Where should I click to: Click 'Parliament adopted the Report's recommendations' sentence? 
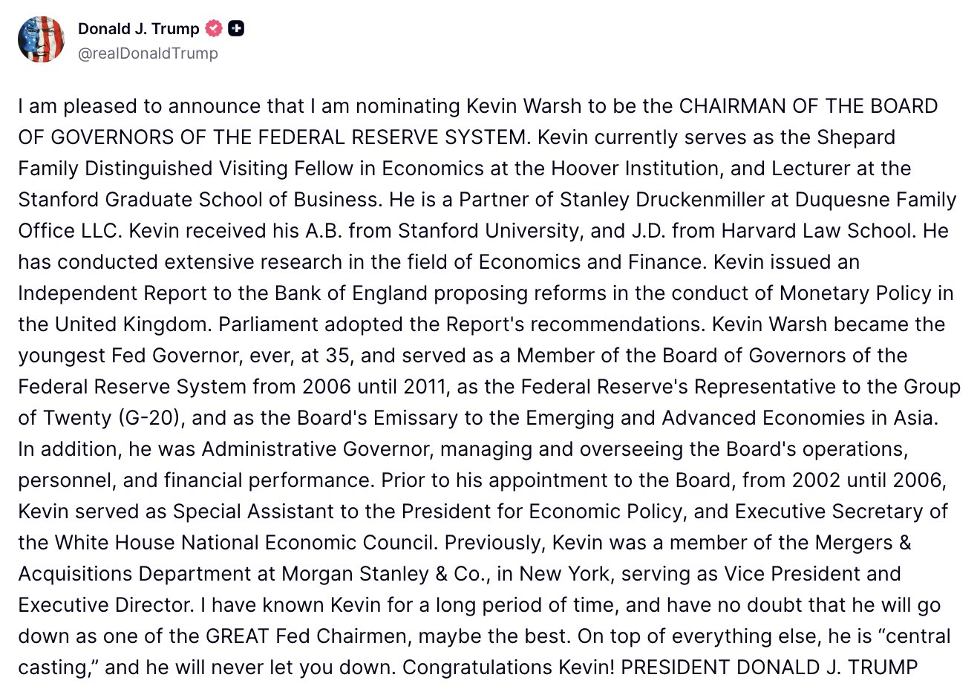pos(462,324)
